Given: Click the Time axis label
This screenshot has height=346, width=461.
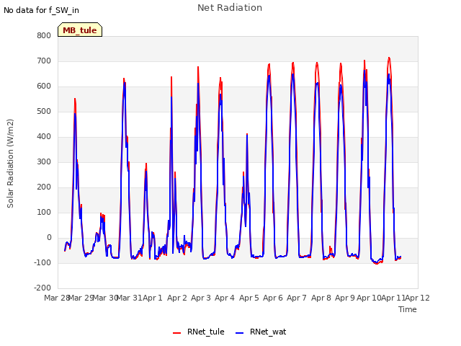Looking at the screenshot, I should point(408,309).
